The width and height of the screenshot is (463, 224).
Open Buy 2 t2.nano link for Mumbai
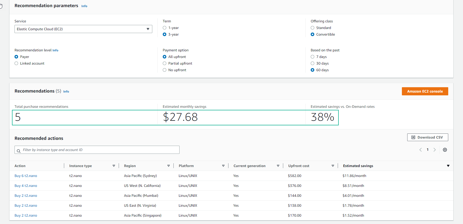tap(26, 196)
